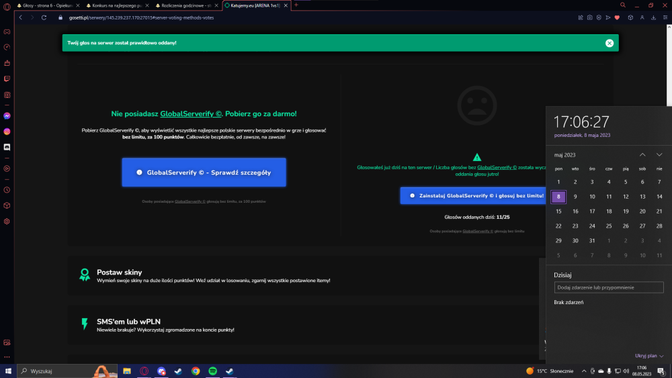Open Discord from the taskbar
This screenshot has width=672, height=378.
[161, 371]
